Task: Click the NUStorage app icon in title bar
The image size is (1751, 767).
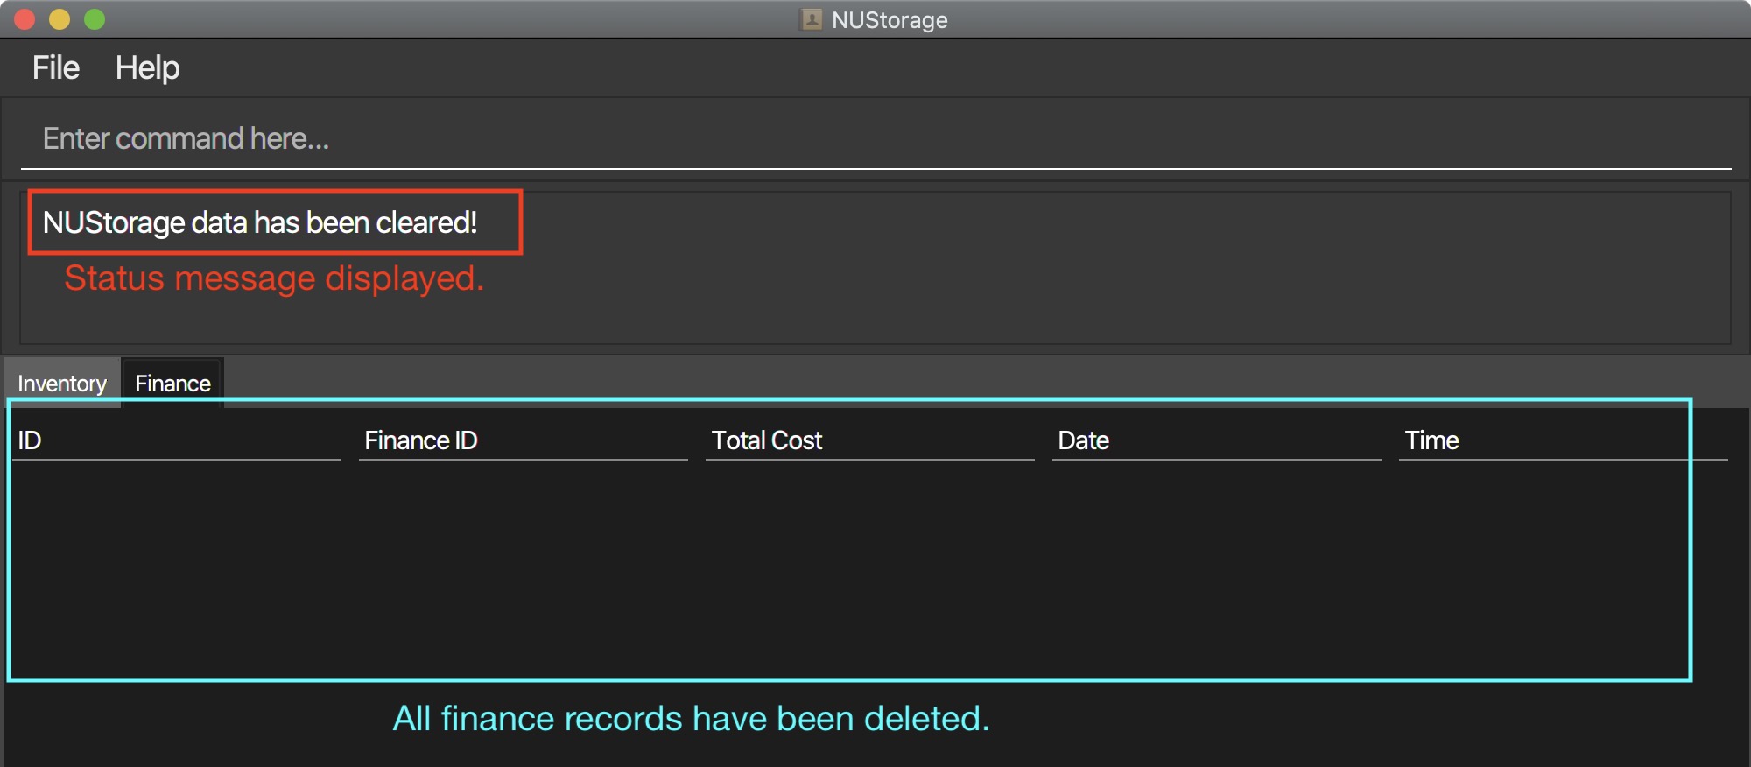Action: click(812, 19)
